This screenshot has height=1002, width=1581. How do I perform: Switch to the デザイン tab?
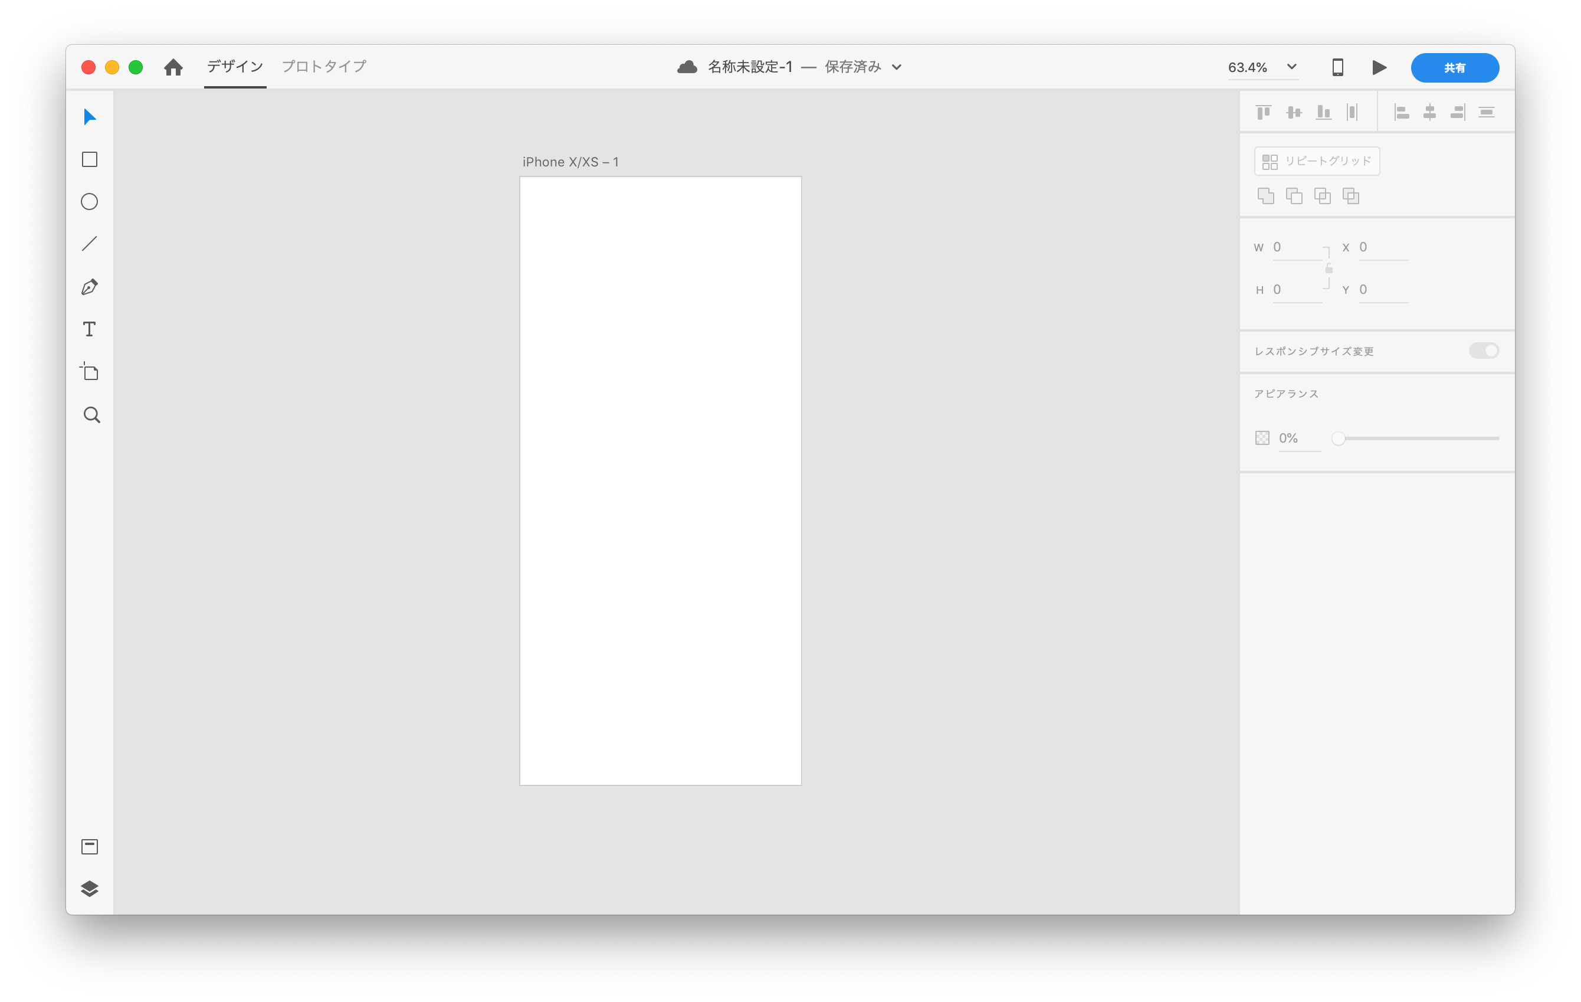(x=235, y=66)
